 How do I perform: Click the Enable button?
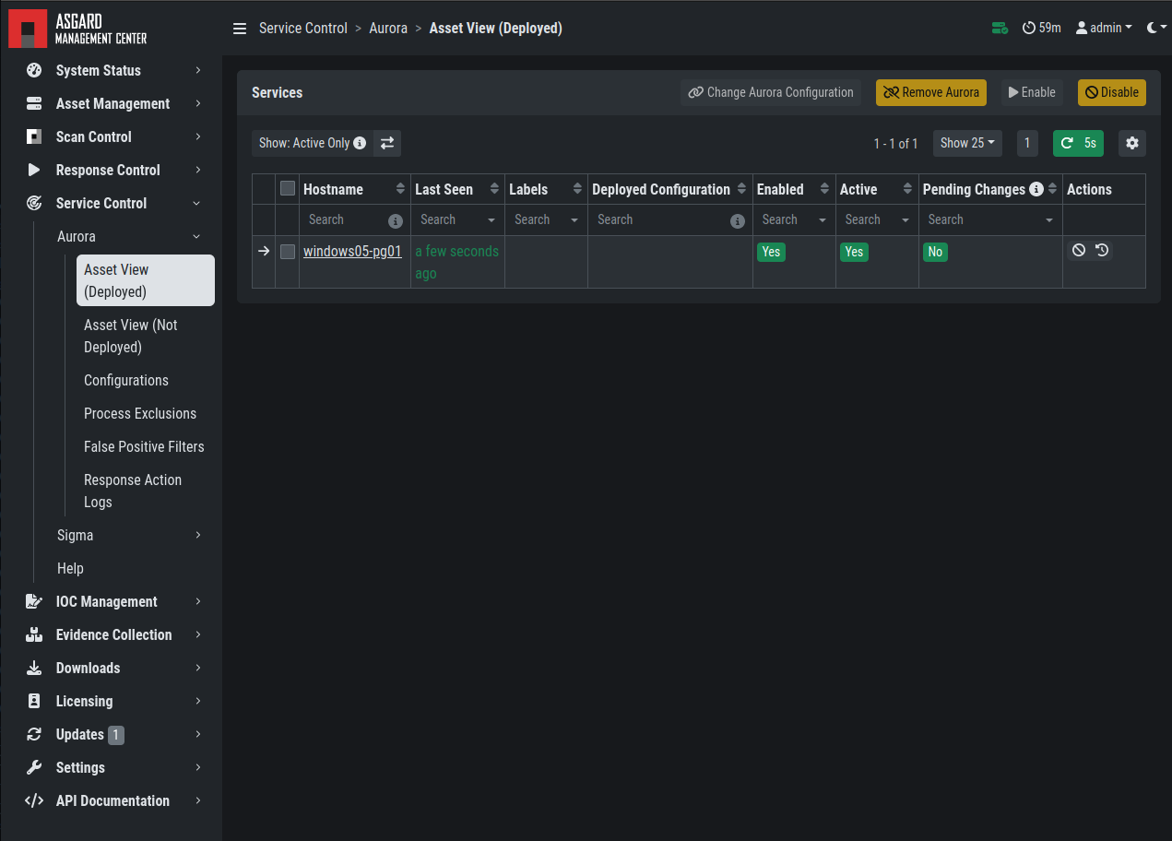1032,92
